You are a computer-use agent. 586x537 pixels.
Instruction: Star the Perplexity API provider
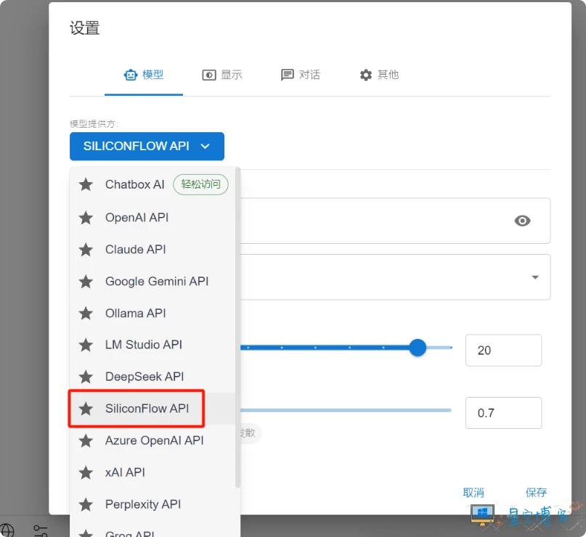tap(86, 504)
